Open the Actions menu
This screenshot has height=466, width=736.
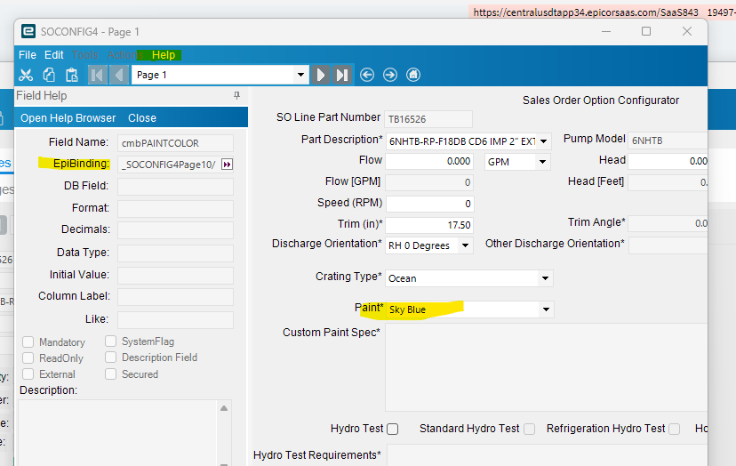[124, 55]
